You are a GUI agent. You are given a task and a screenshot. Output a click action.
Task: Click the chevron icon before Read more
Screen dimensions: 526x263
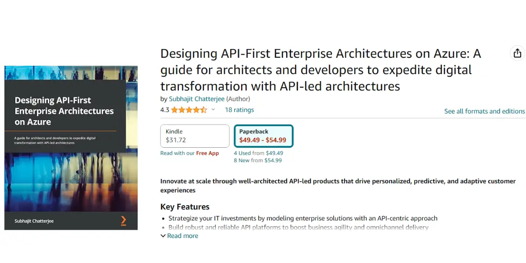coord(163,236)
